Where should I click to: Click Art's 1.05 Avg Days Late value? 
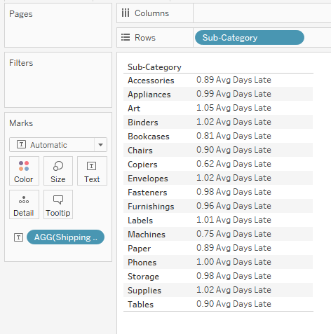(234, 108)
